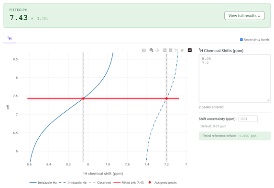
Task: Toggle the Uncertainty bands checkbox
Action: (x=241, y=40)
